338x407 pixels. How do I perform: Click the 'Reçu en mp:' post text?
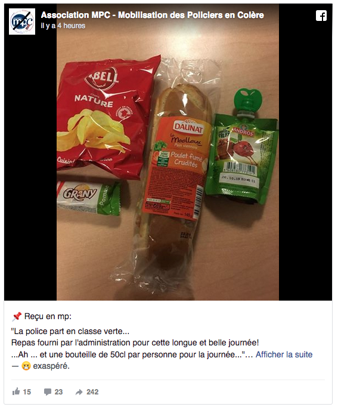(48, 317)
